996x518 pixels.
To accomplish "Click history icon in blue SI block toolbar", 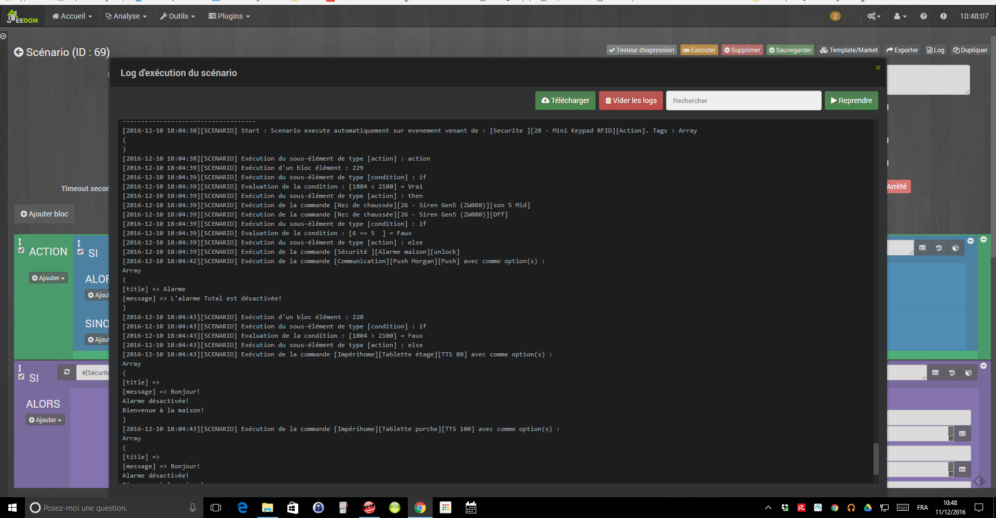I will point(939,248).
